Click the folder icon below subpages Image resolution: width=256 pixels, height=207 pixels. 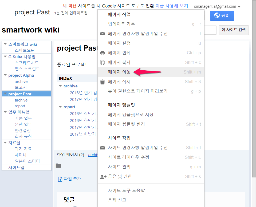tap(58, 166)
